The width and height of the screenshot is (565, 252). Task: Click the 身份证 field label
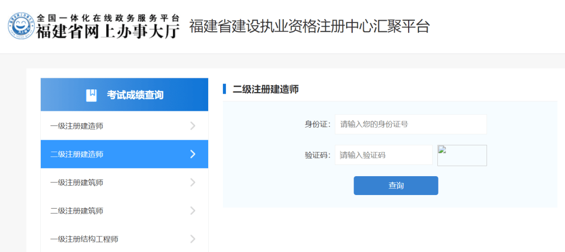tap(318, 124)
